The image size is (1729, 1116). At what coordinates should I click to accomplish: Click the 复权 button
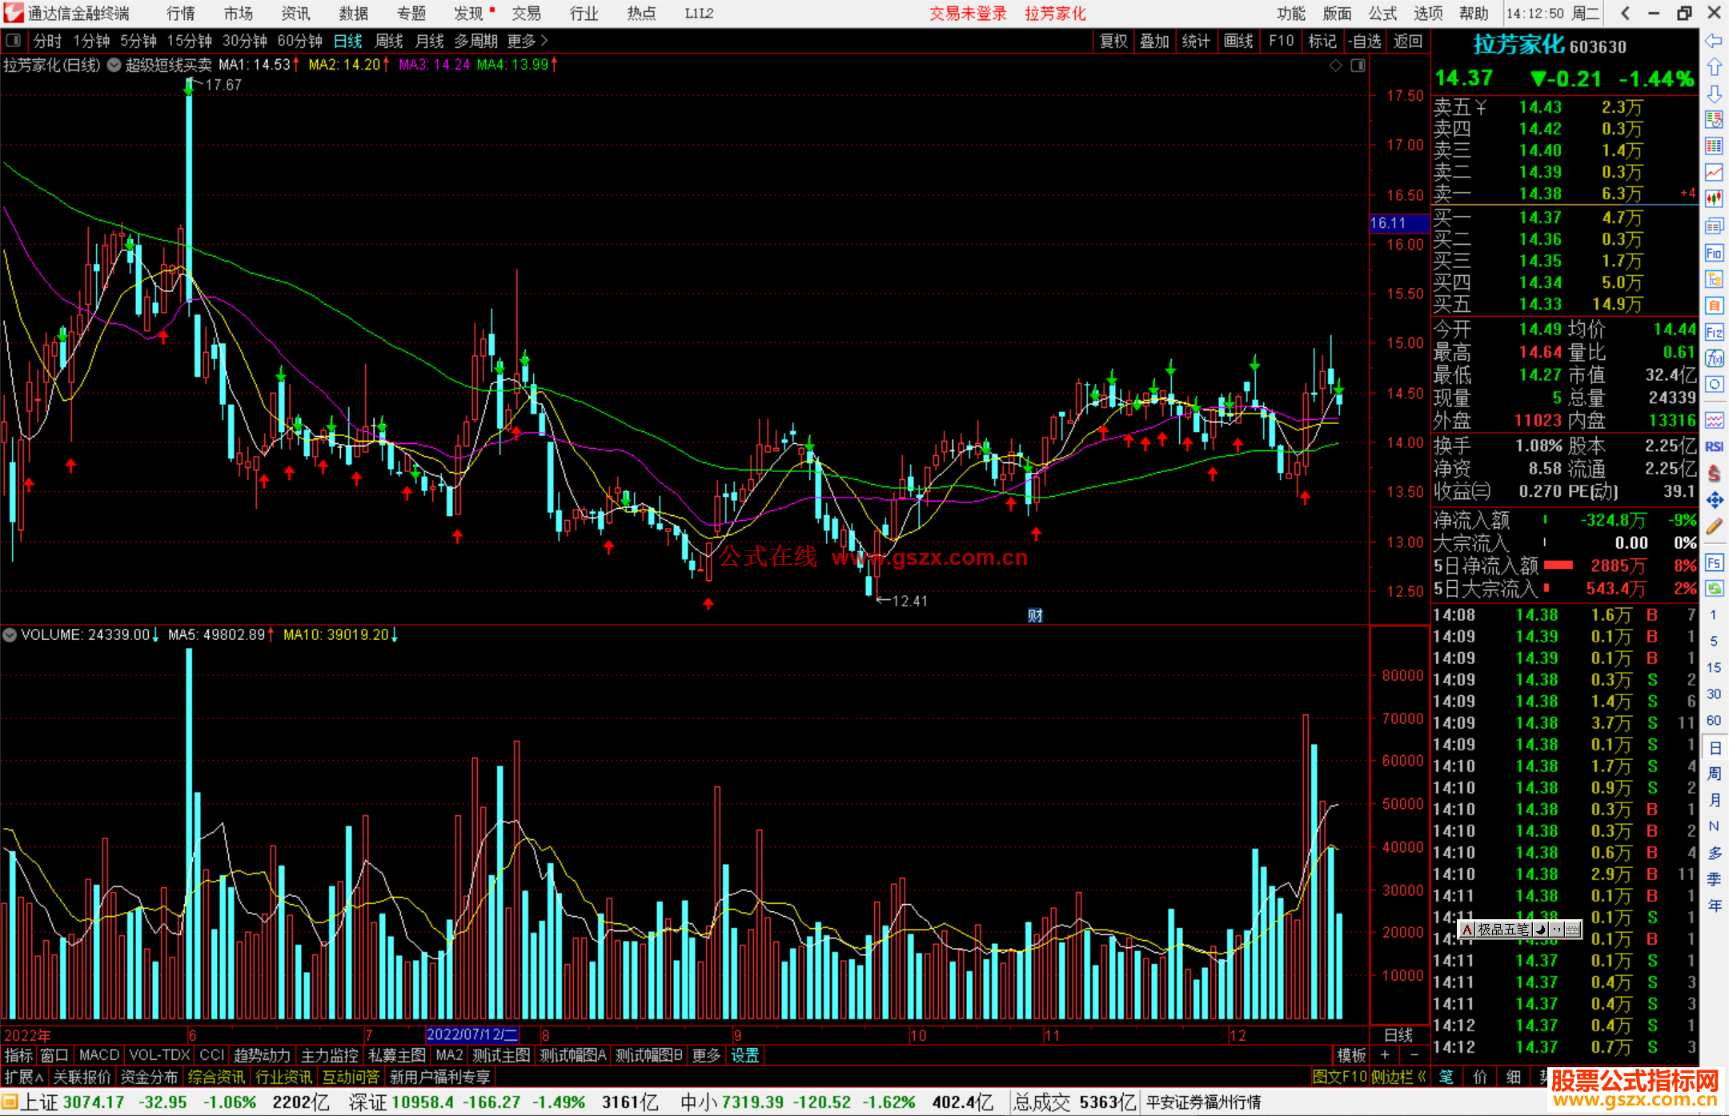1113,41
